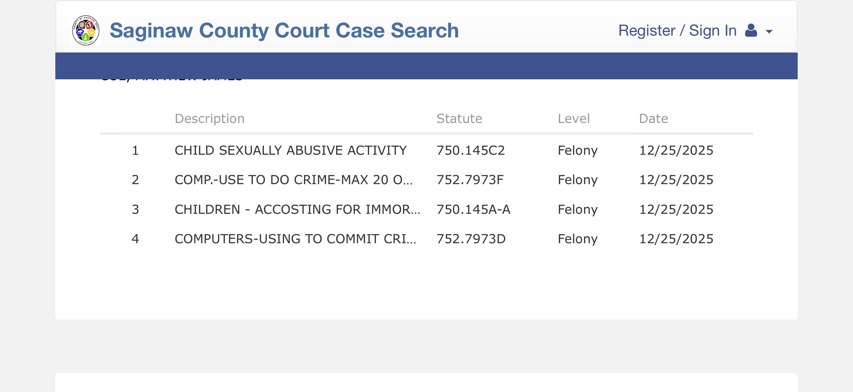The width and height of the screenshot is (853, 392).
Task: Go to Saginaw County Court Case Search title
Action: coord(284,31)
